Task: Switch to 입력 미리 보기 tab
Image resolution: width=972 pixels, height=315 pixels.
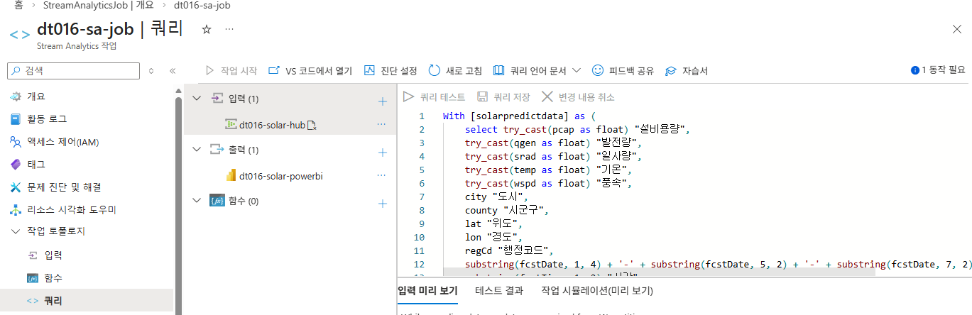Action: [x=427, y=290]
